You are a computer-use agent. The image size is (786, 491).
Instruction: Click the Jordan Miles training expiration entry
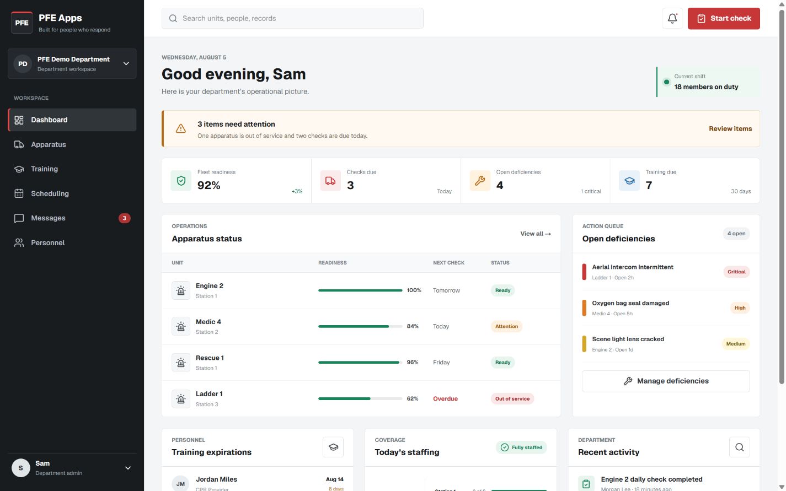(x=258, y=483)
